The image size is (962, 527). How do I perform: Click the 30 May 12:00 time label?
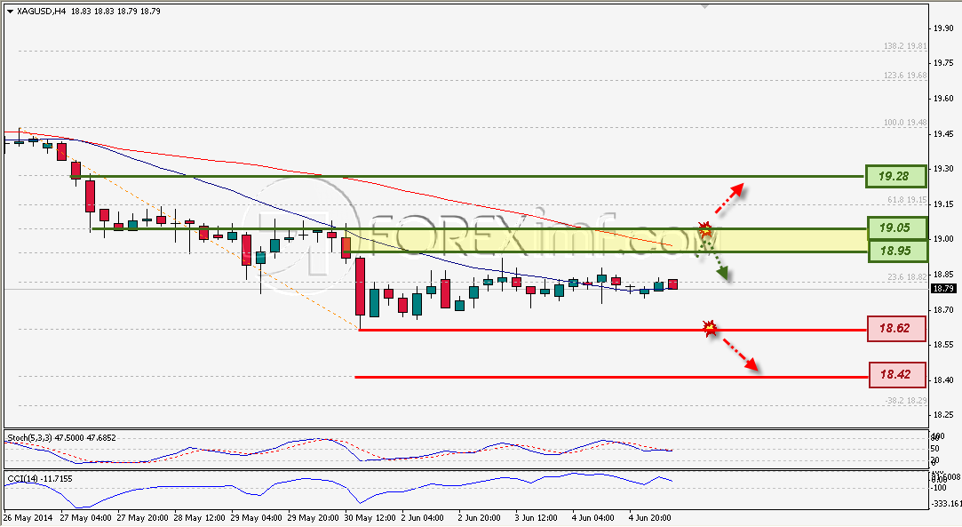(370, 518)
